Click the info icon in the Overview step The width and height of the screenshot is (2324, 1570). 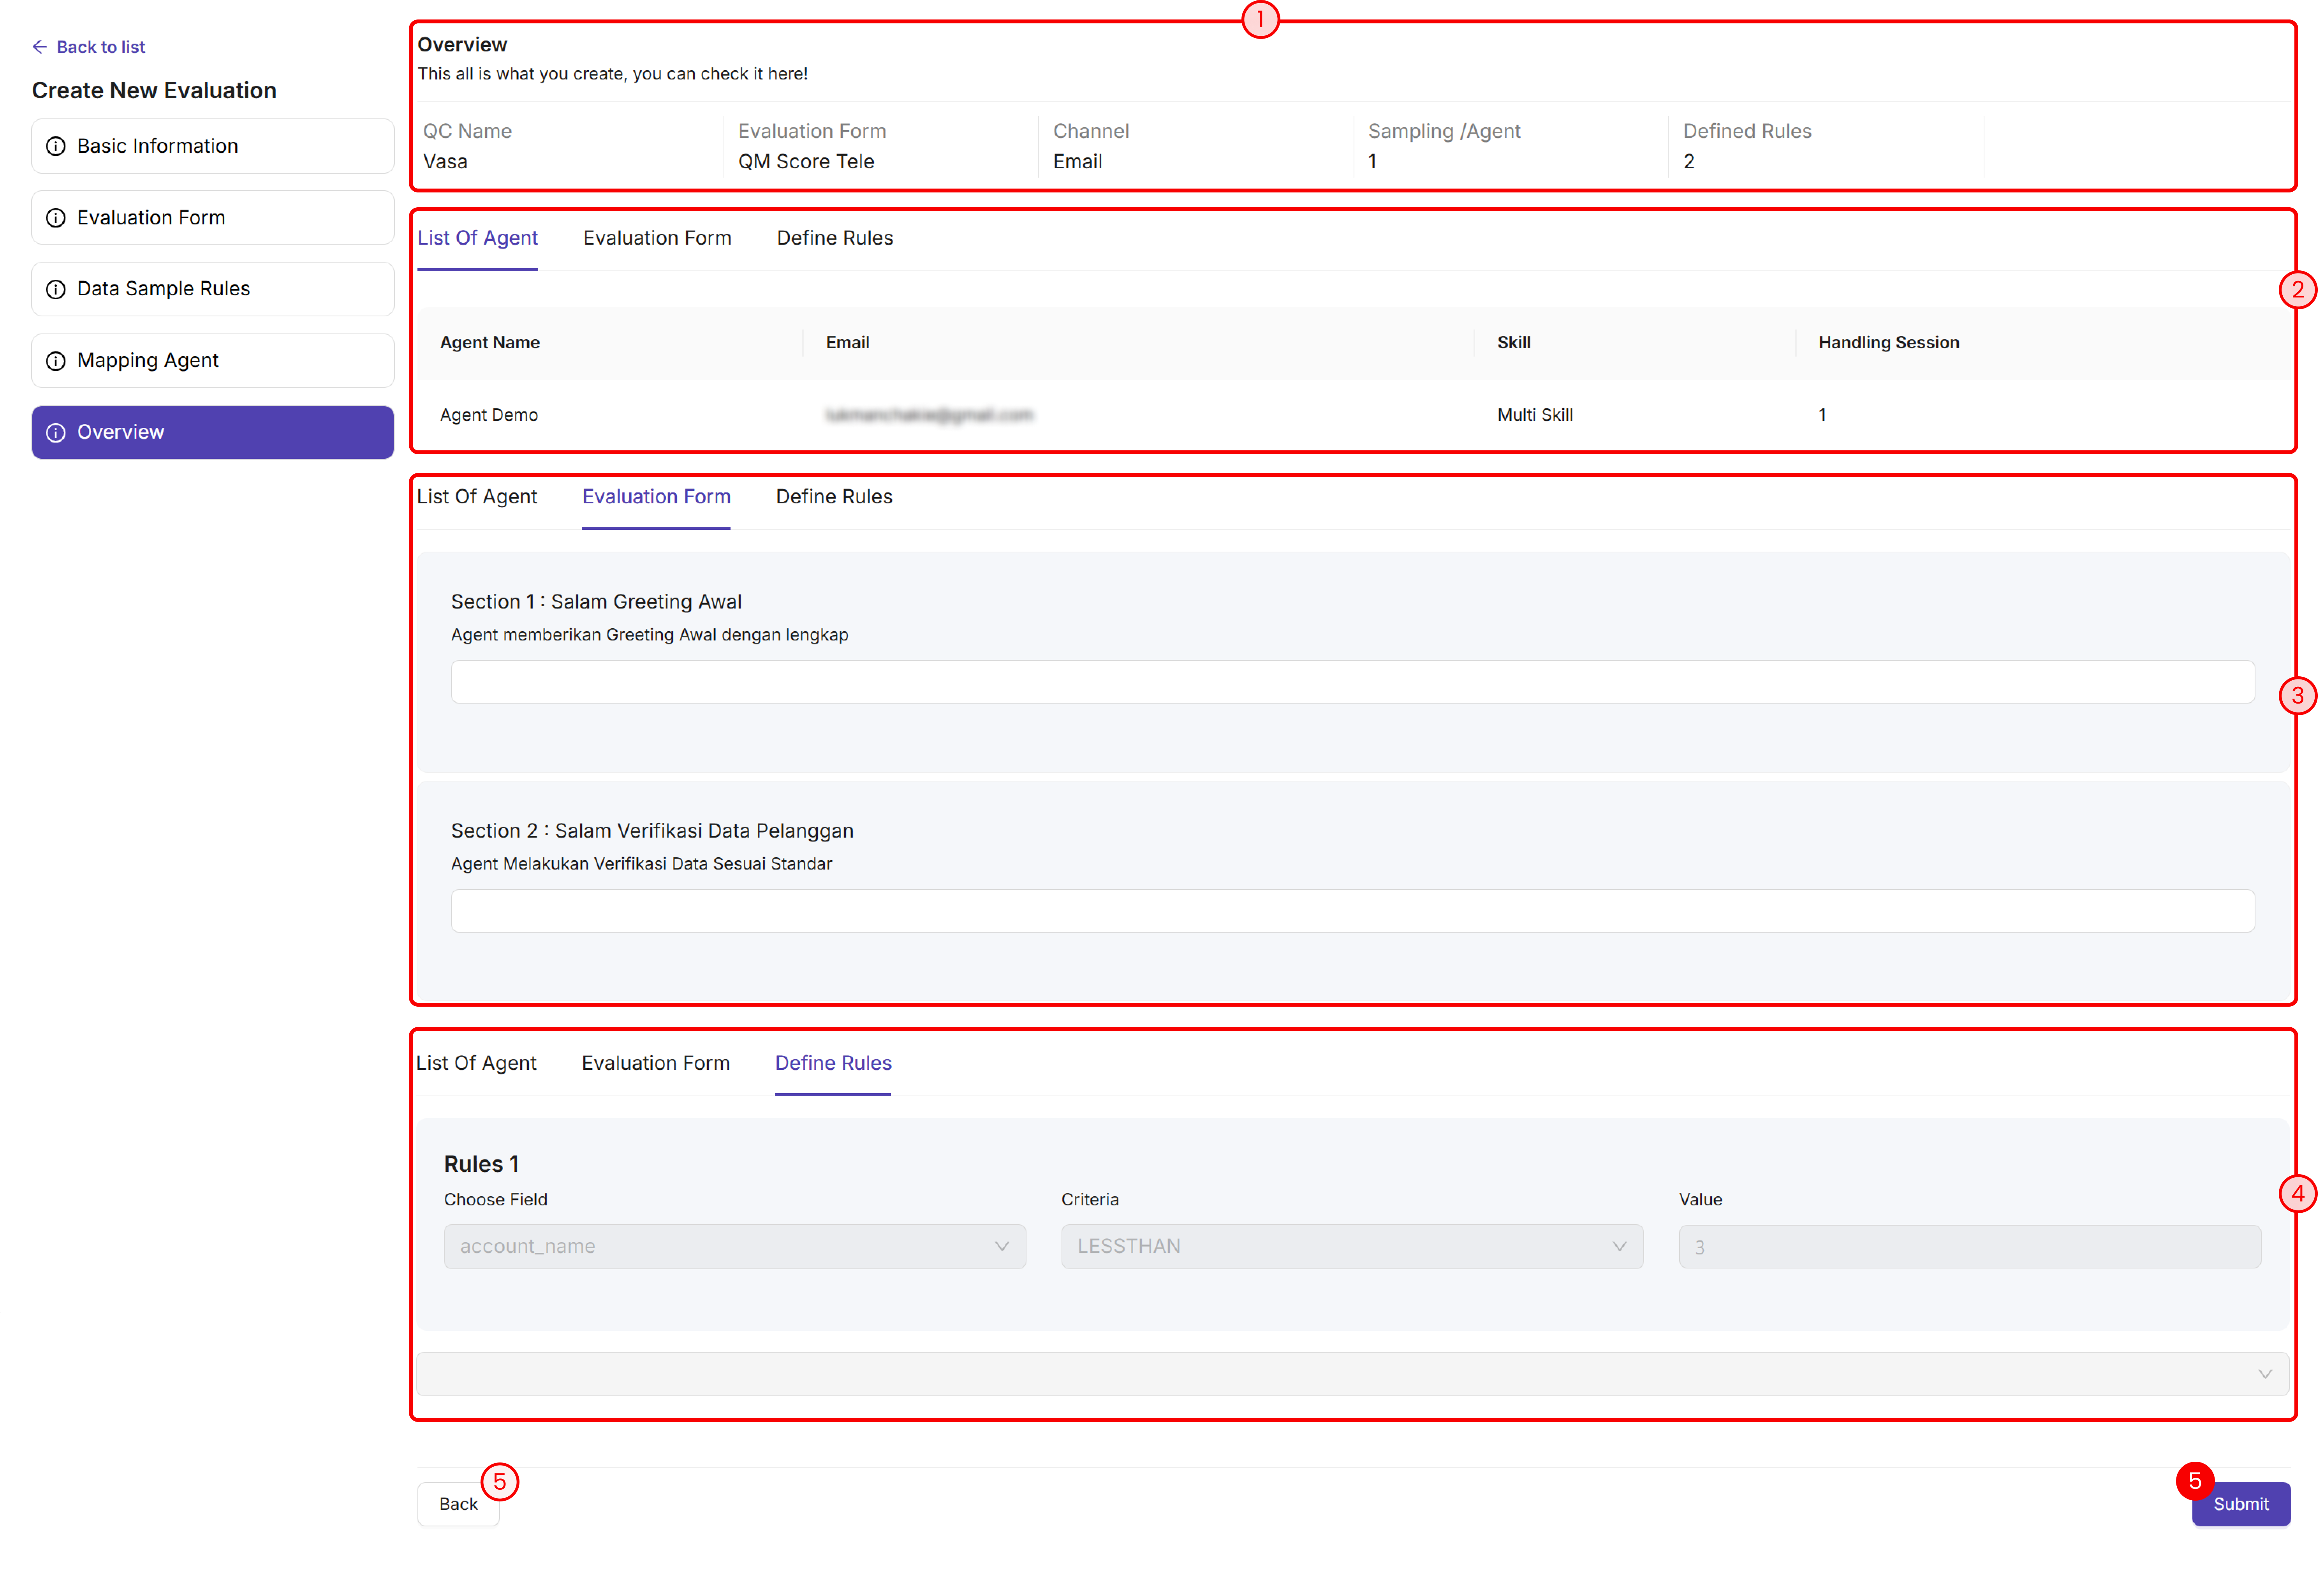point(56,432)
